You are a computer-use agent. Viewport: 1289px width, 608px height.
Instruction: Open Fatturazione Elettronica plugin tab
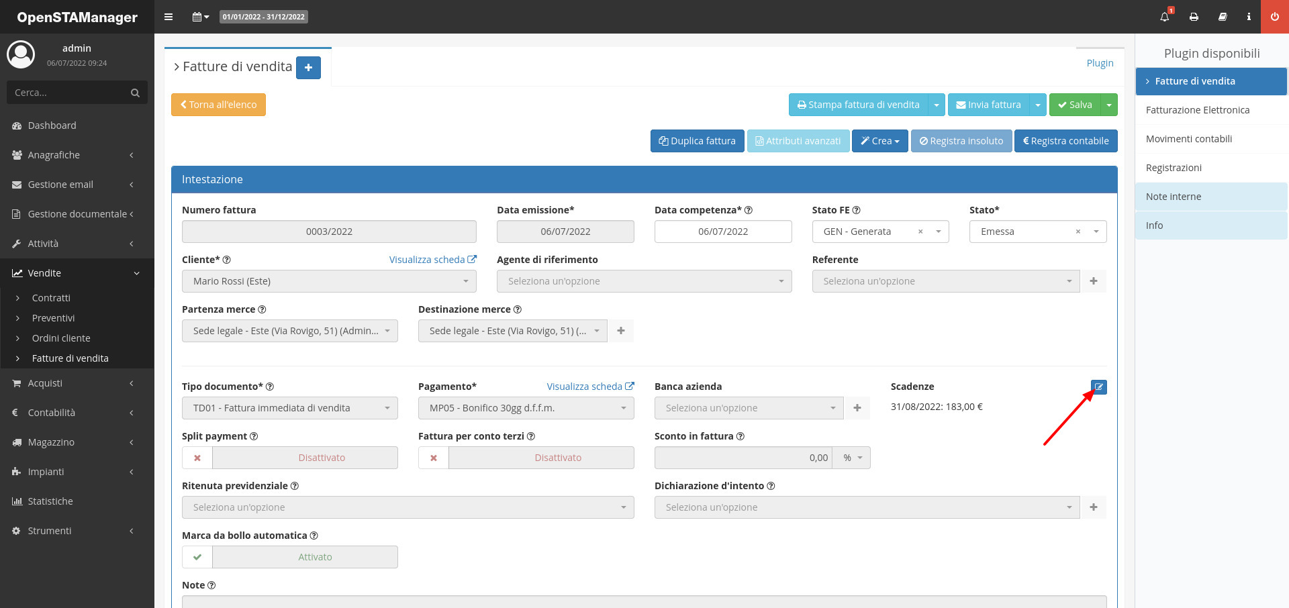(1197, 110)
